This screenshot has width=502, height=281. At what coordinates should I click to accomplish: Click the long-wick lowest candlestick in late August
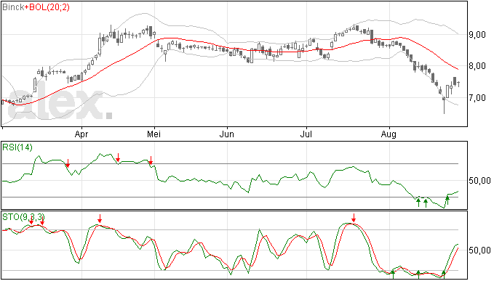(444, 105)
